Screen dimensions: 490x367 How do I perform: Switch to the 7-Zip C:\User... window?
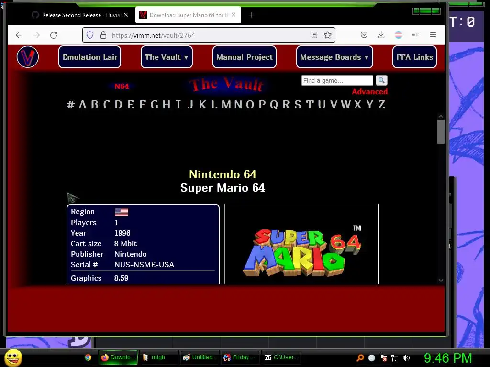[280, 357]
